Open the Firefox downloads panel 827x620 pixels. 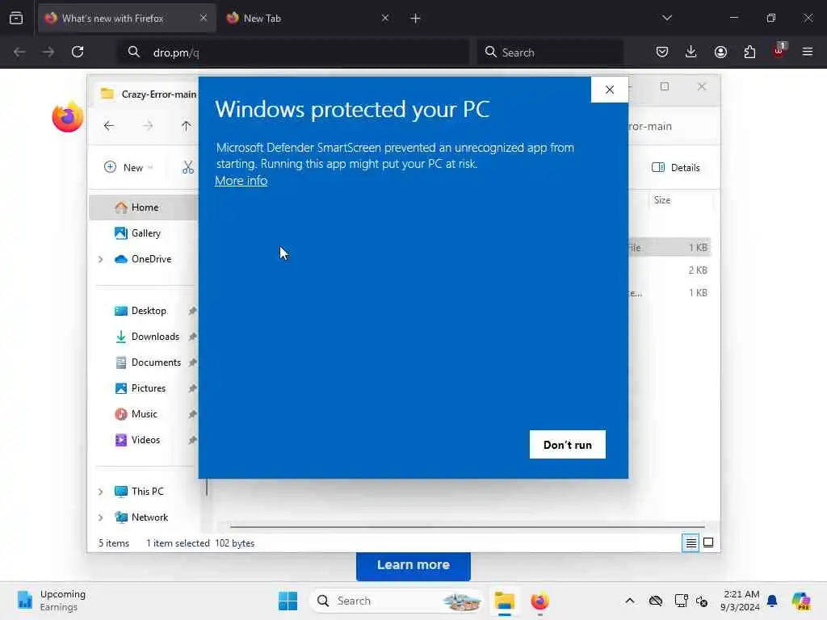(691, 52)
